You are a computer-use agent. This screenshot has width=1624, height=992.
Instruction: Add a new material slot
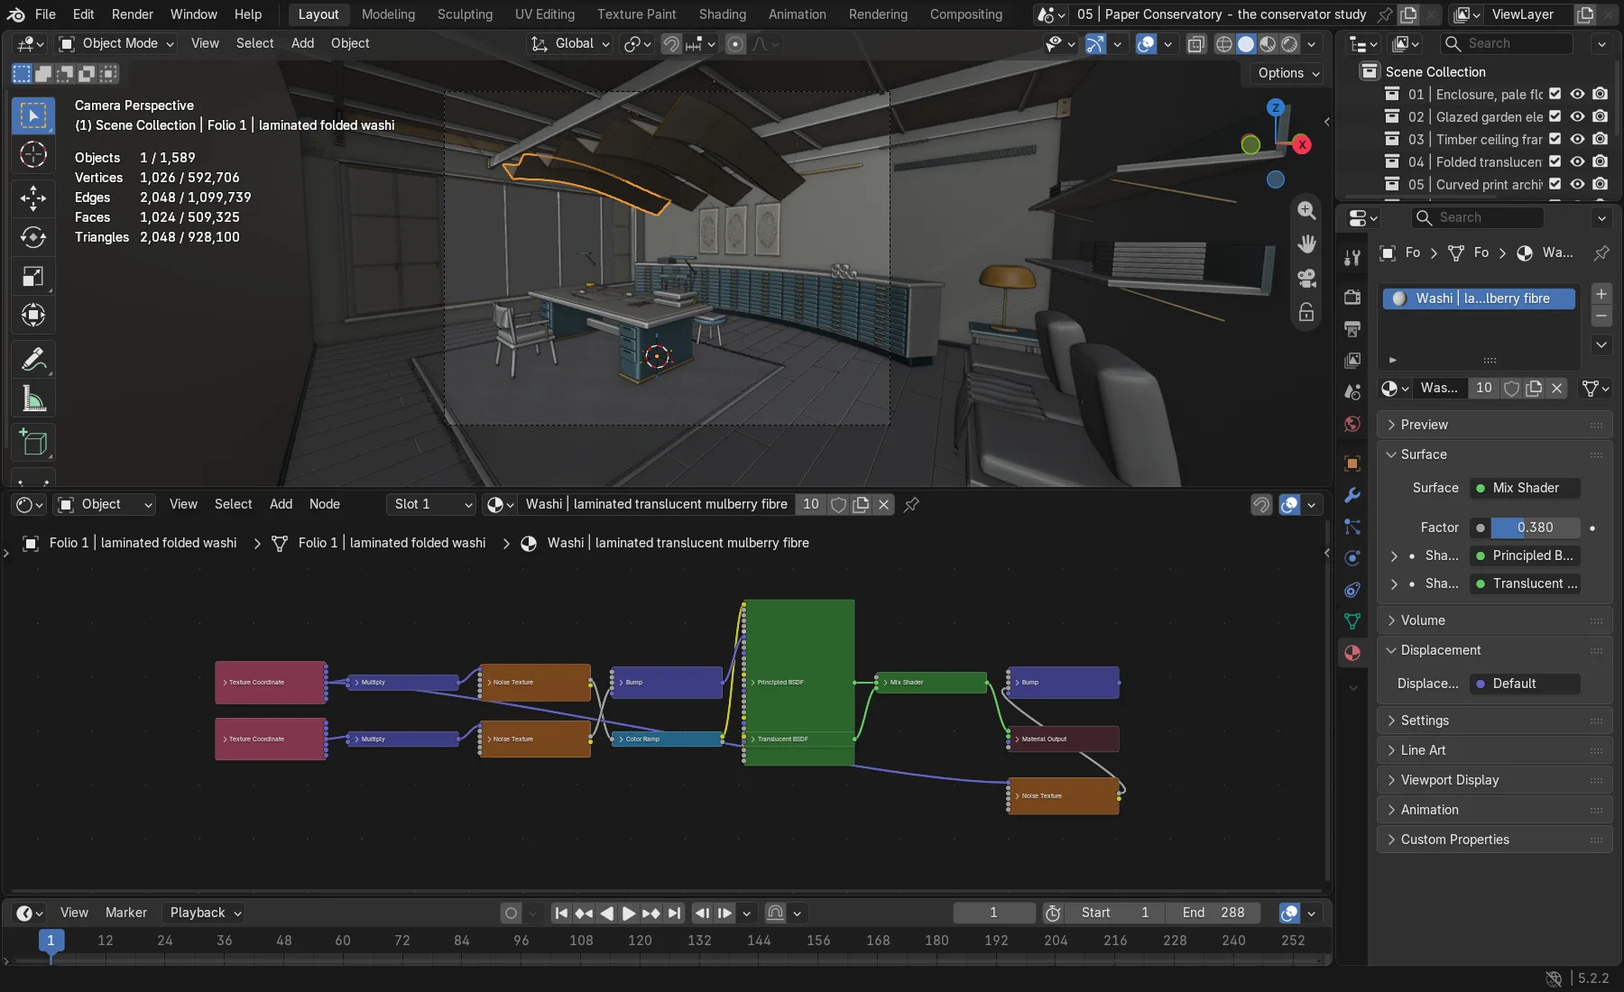(1601, 294)
